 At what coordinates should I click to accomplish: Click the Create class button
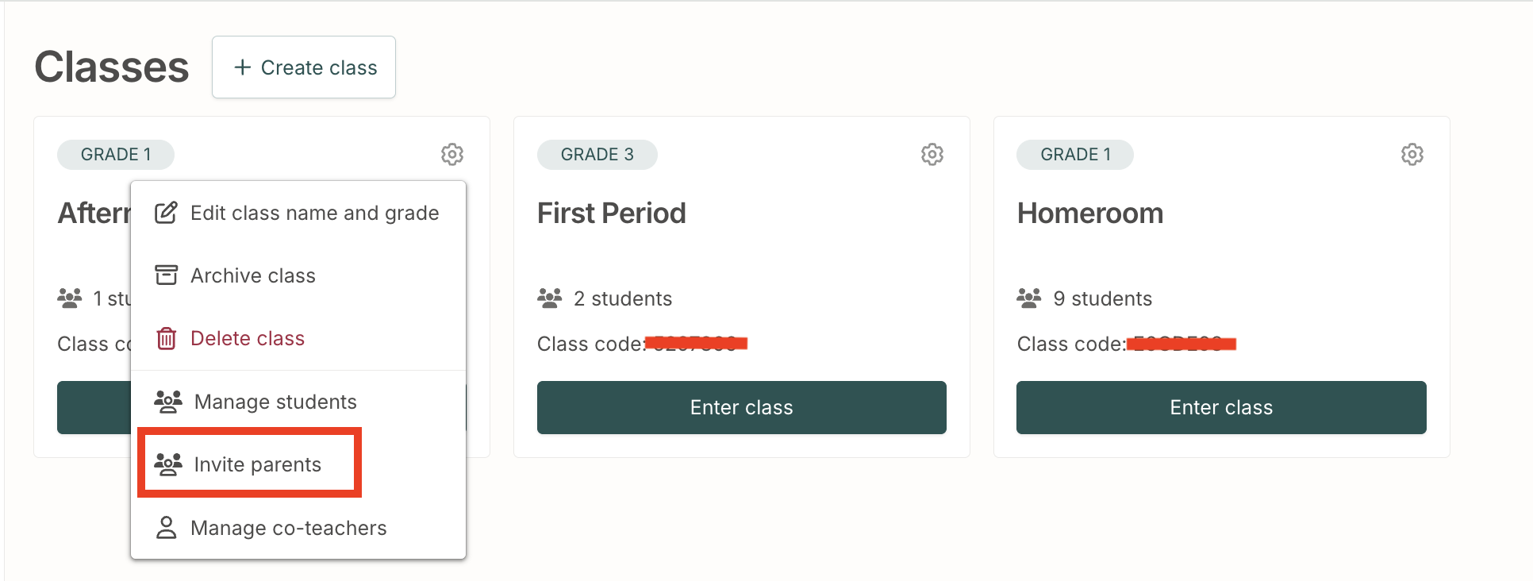click(304, 67)
